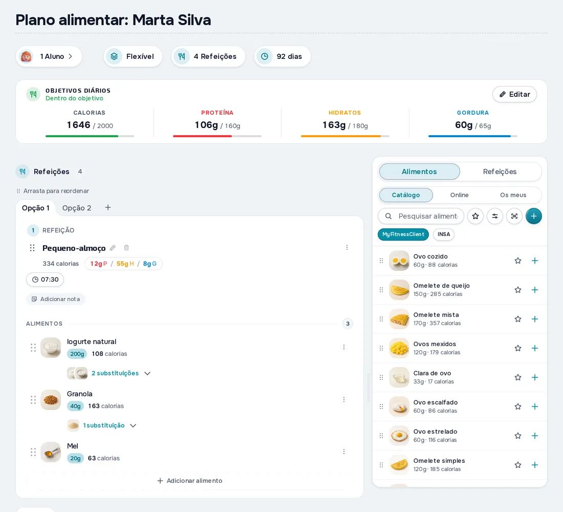Add Ovo estrelado with plus
The height and width of the screenshot is (512, 563).
535,436
